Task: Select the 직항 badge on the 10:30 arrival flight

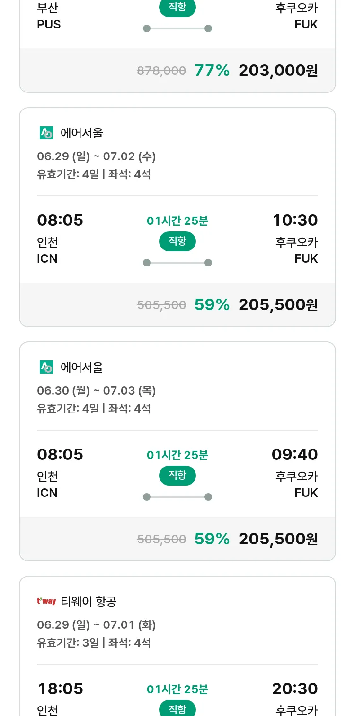Action: tap(177, 241)
